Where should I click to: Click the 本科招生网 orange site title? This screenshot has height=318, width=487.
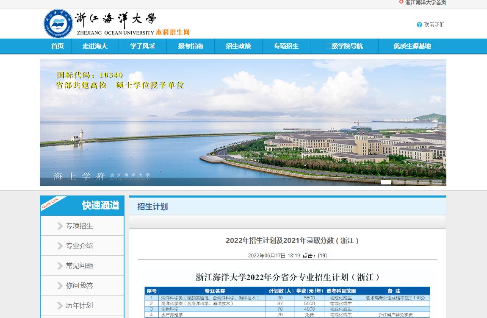[x=173, y=32]
